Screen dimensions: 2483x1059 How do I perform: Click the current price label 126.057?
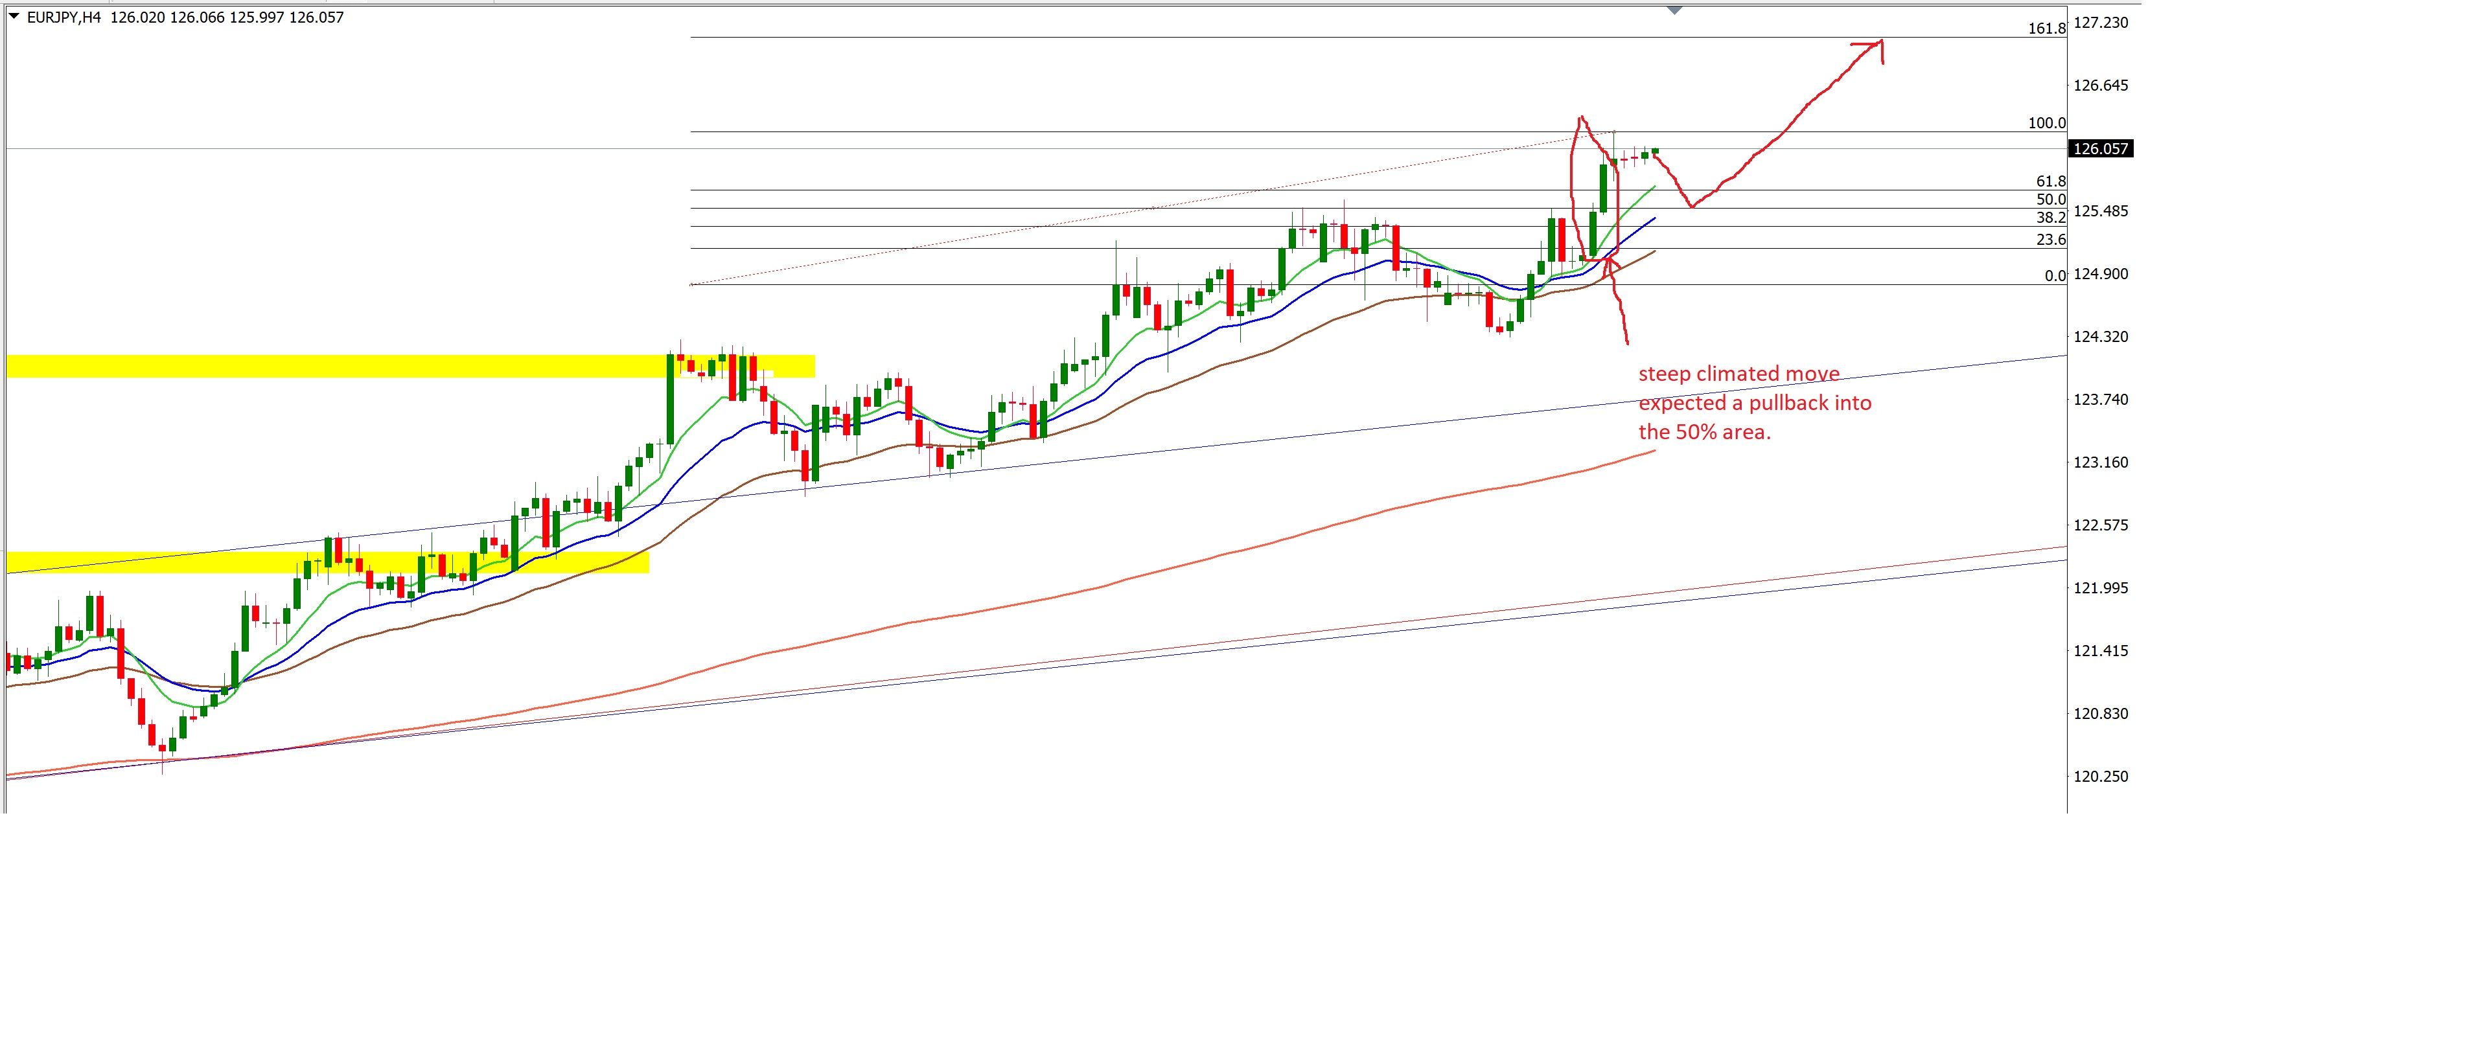click(x=2101, y=148)
